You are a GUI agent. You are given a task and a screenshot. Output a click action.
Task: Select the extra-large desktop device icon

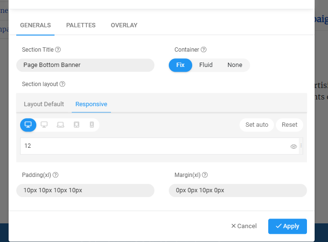coord(28,125)
